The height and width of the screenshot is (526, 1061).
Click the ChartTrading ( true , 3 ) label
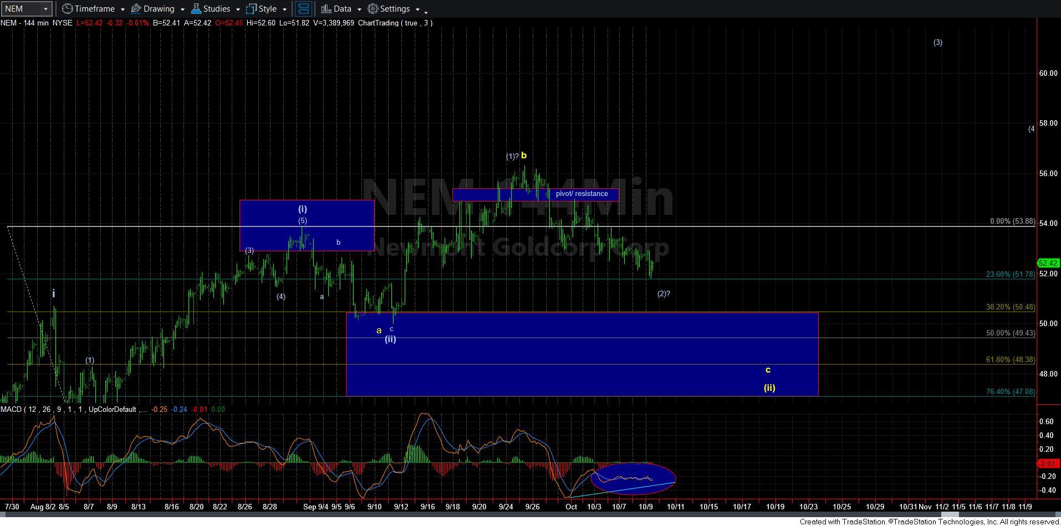395,23
